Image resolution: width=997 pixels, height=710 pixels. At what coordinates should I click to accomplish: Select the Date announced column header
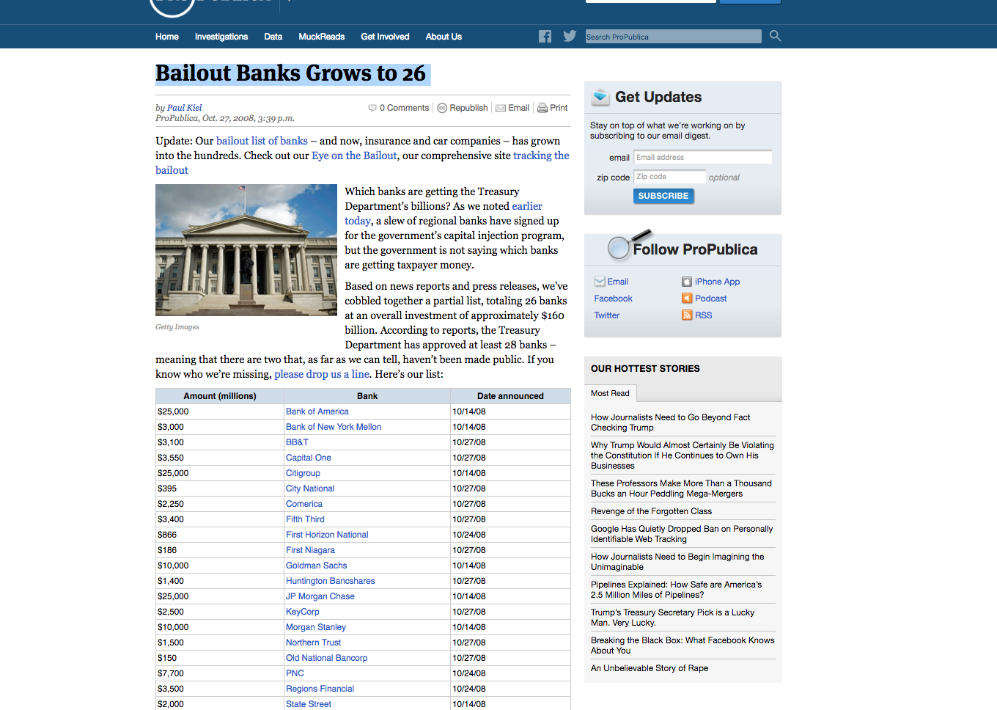(510, 396)
